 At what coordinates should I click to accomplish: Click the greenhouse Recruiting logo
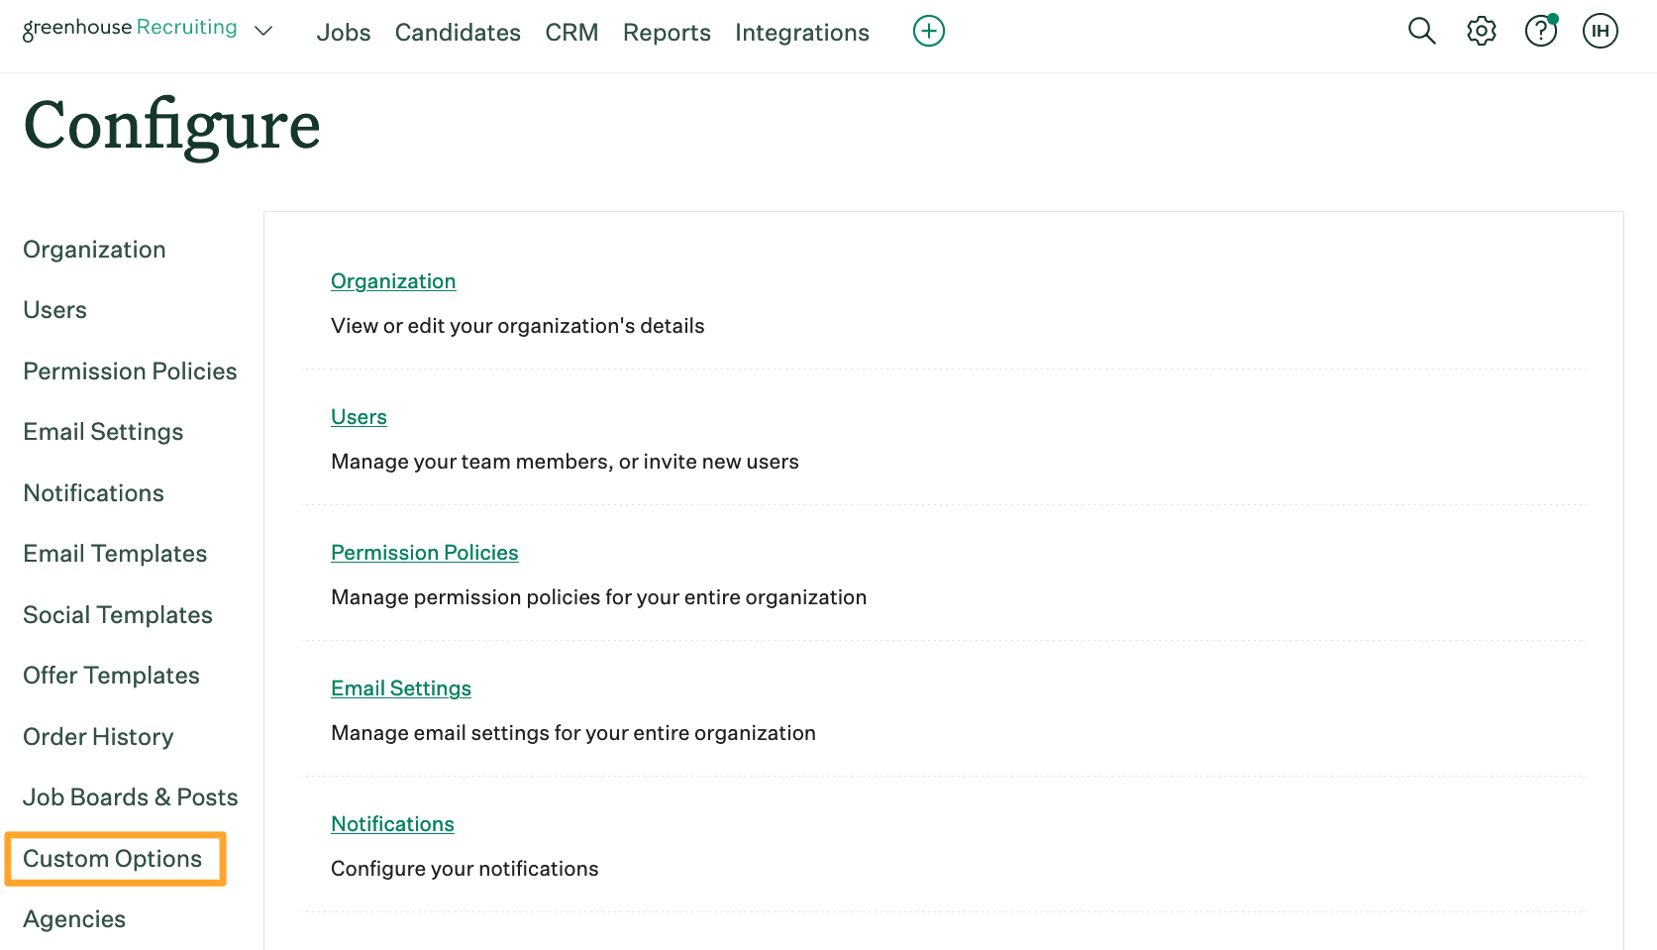coord(129,28)
